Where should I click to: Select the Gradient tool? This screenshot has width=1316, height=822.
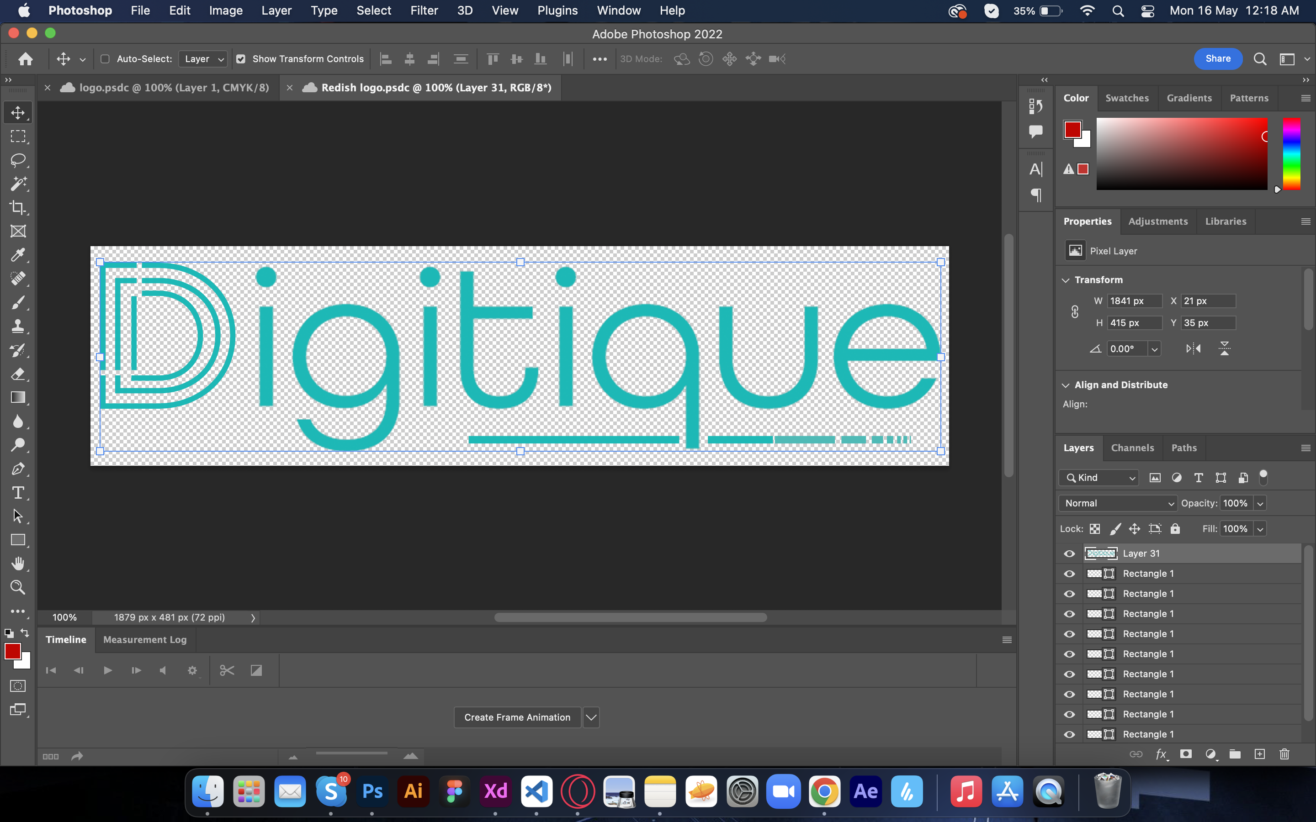click(x=18, y=397)
